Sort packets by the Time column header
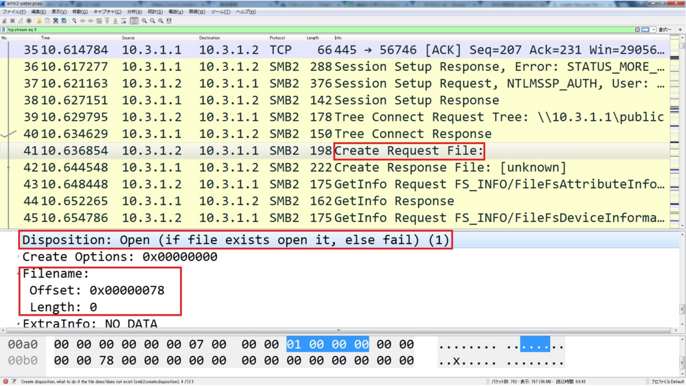Screen dimensions: 686x386 (45, 38)
